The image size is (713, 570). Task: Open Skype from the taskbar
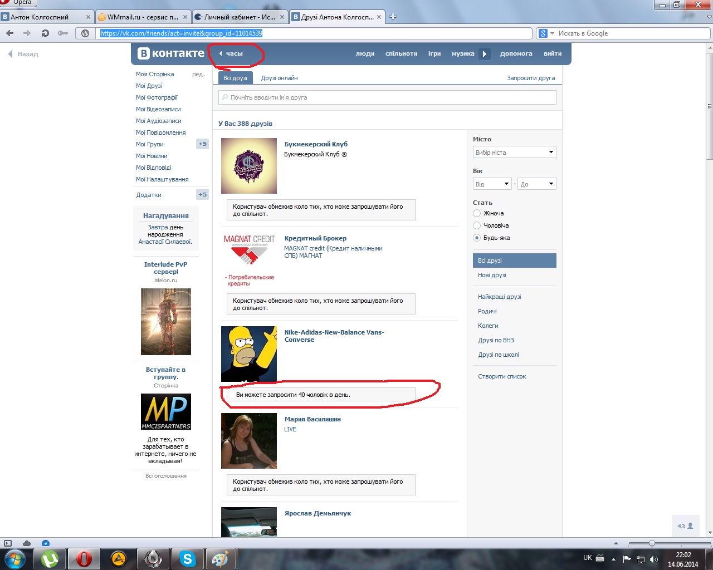pyautogui.click(x=188, y=558)
